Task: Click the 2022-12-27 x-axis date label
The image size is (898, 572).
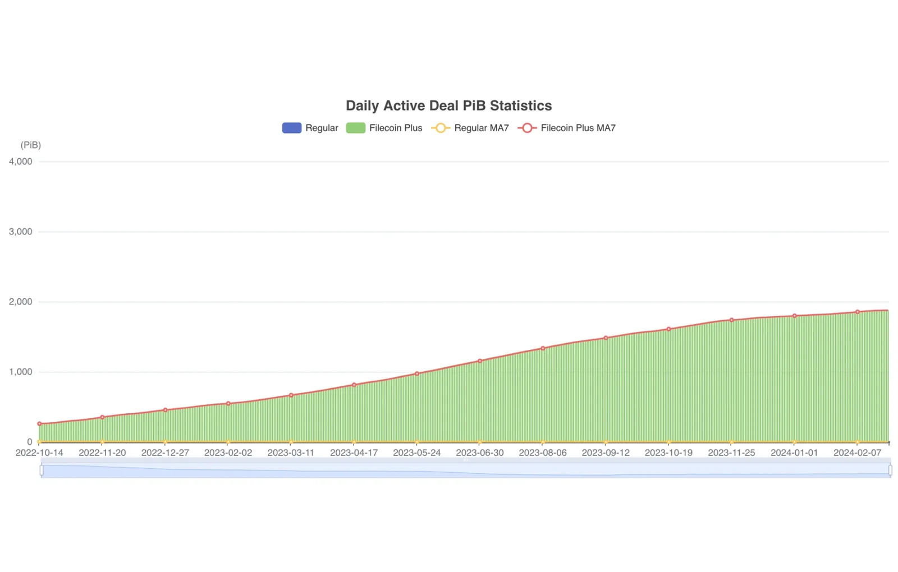Action: 165,453
